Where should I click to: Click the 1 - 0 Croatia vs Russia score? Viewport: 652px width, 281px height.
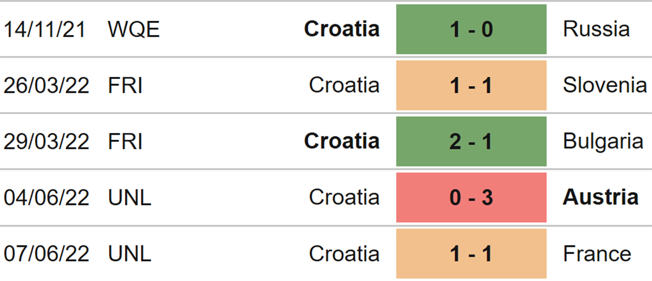[x=471, y=29]
